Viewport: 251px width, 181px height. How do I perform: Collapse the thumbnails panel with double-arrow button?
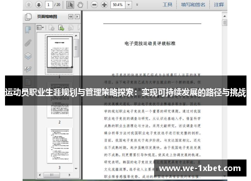tap(71, 16)
